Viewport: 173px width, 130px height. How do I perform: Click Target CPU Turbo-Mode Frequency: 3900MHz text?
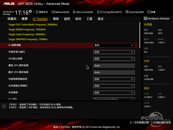pyautogui.click(x=33, y=25)
